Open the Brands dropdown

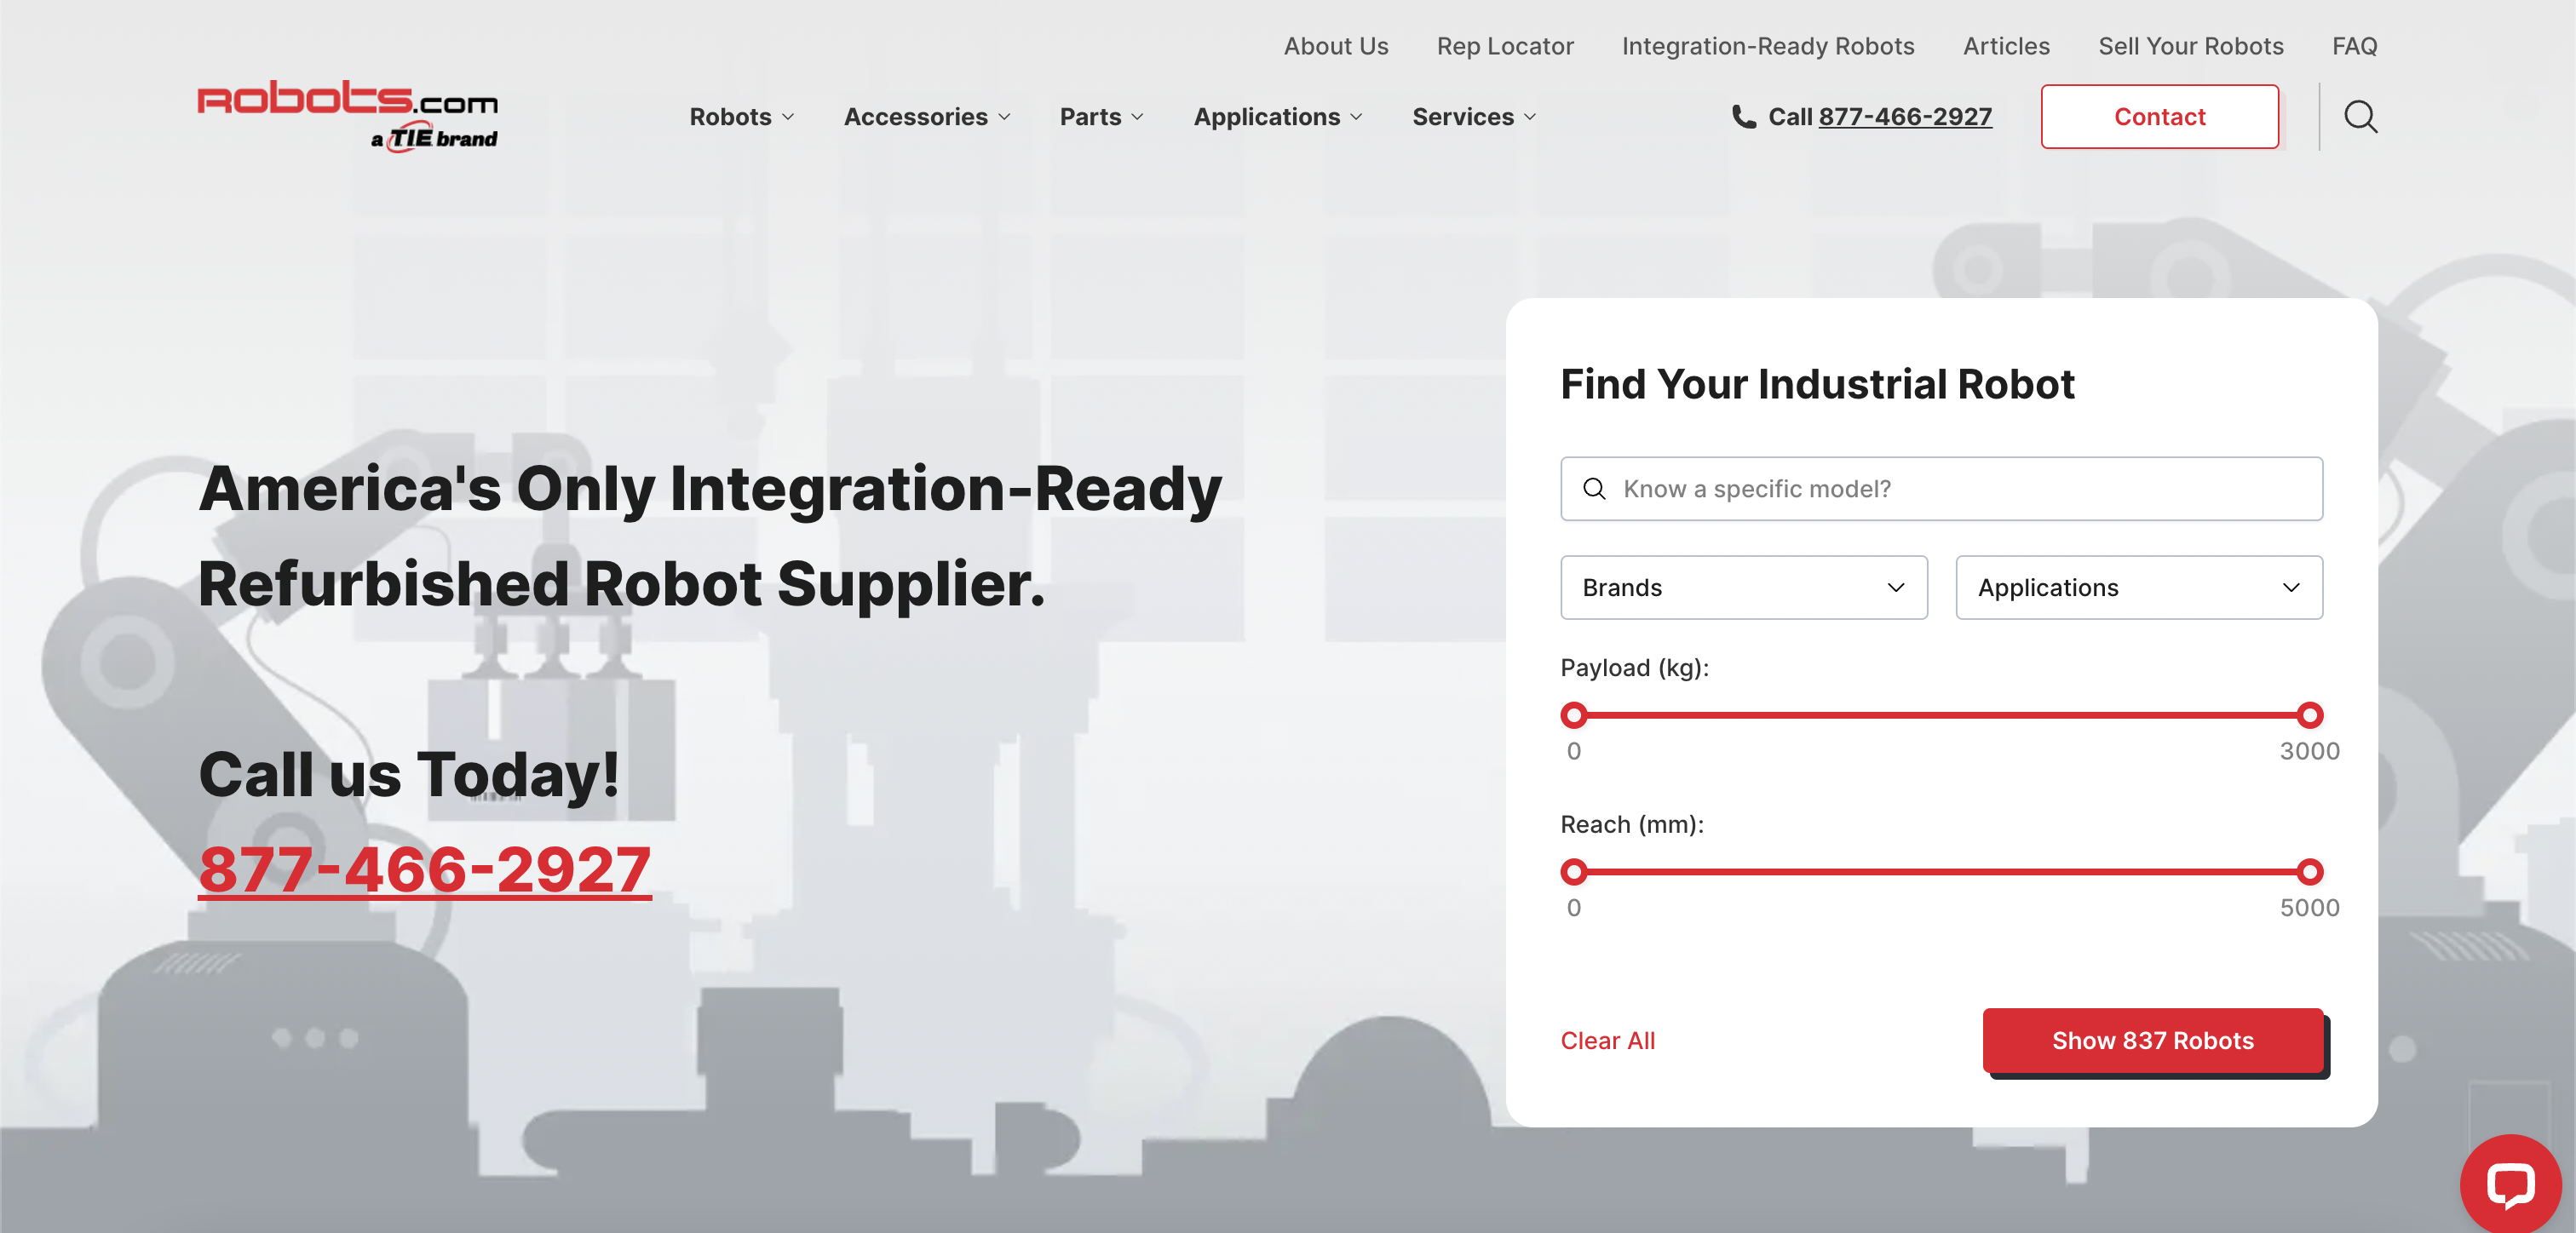pos(1743,587)
